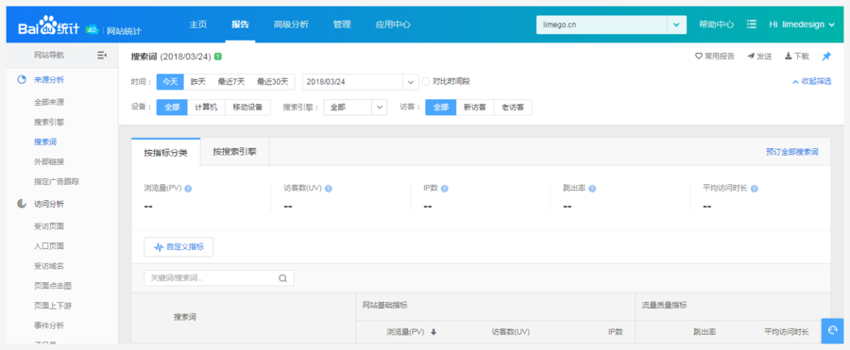The width and height of the screenshot is (850, 350).
Task: Open 页面点击图 in the sidebar
Action: pyautogui.click(x=53, y=286)
